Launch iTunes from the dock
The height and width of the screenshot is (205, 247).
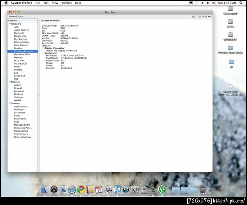click(117, 189)
